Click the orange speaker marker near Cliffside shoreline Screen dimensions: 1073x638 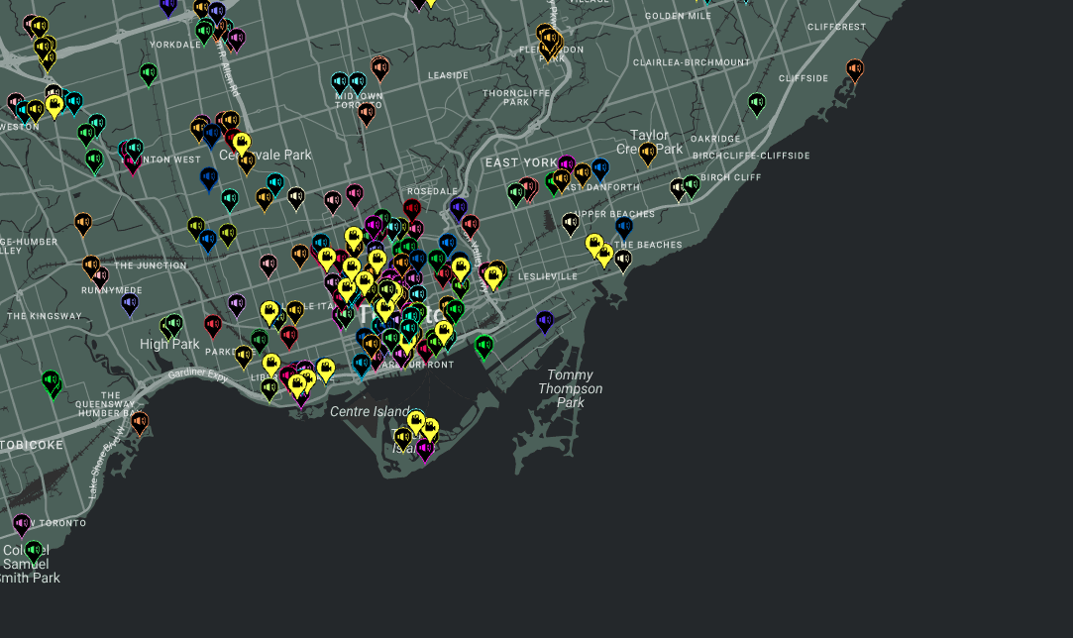point(854,68)
